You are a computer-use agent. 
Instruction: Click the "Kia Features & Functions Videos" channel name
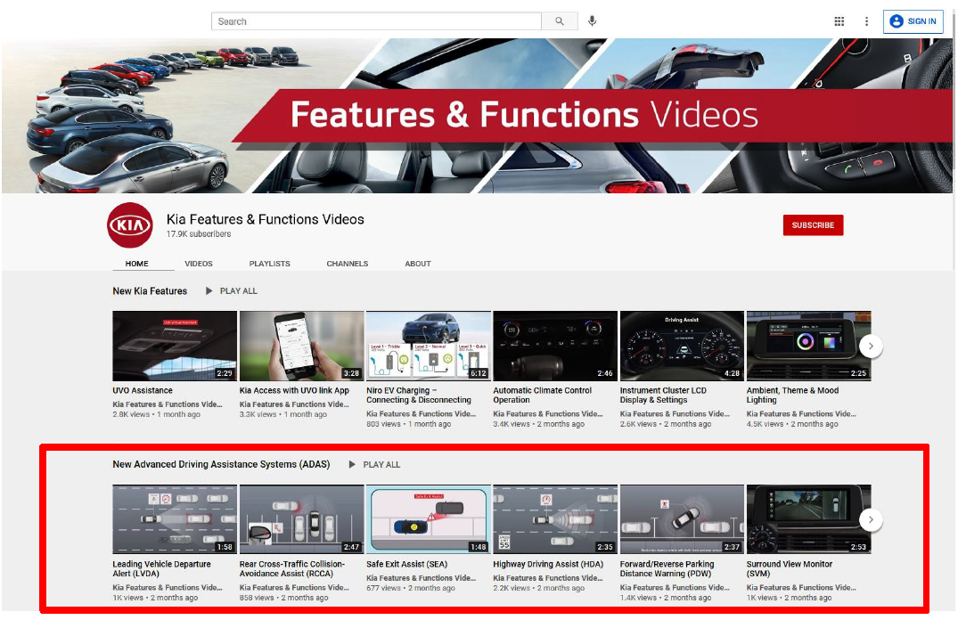point(266,219)
